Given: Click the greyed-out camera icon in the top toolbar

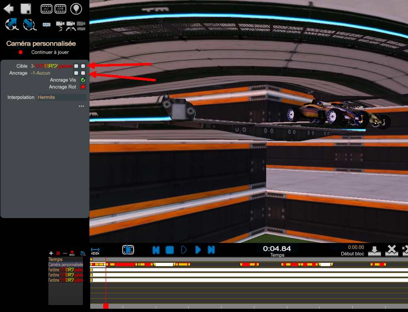Looking at the screenshot, I should click(81, 26).
